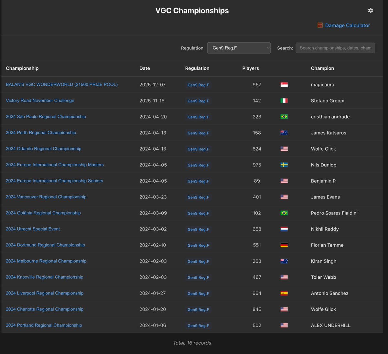Open the Damage Calculator link
Image resolution: width=388 pixels, height=354 pixels.
coord(347,25)
